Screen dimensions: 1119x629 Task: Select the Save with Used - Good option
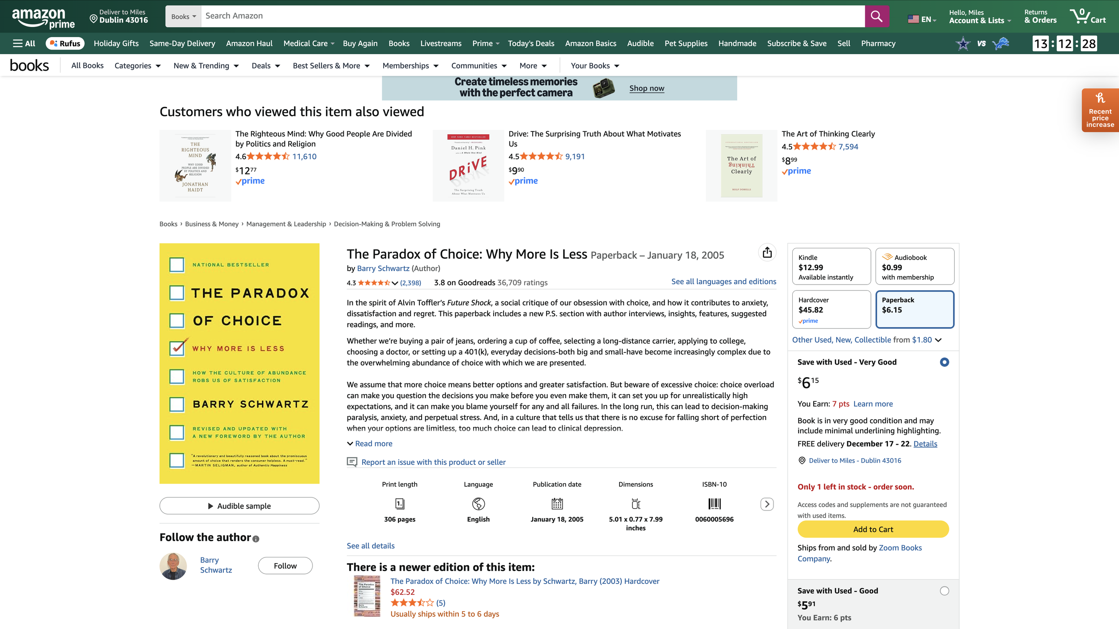pos(944,591)
